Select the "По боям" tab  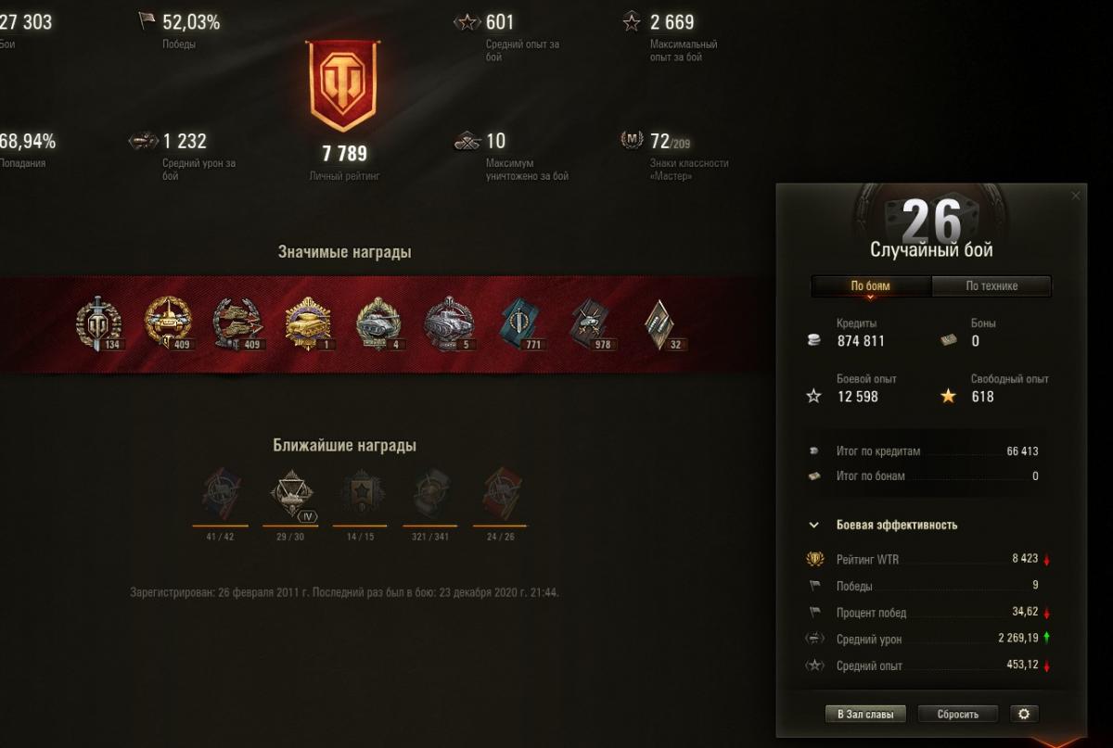870,285
